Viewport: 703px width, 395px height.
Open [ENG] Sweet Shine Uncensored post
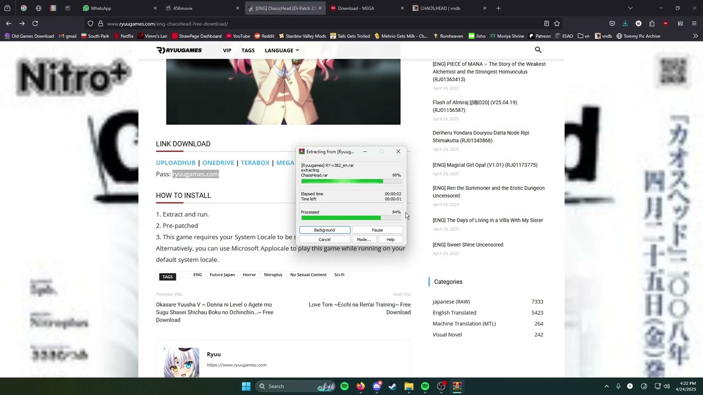468,245
